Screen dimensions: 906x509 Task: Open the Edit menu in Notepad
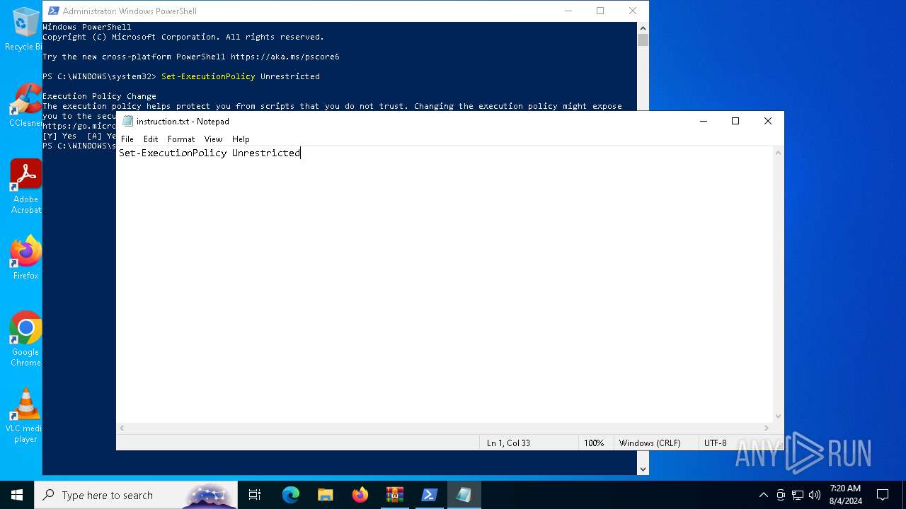[151, 139]
